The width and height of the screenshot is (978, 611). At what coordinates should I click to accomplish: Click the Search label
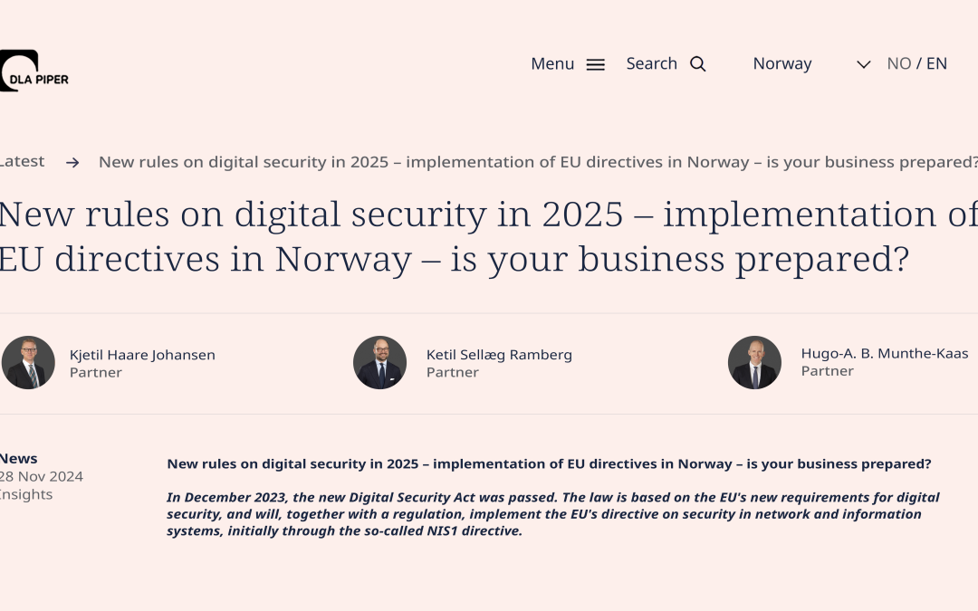[652, 63]
